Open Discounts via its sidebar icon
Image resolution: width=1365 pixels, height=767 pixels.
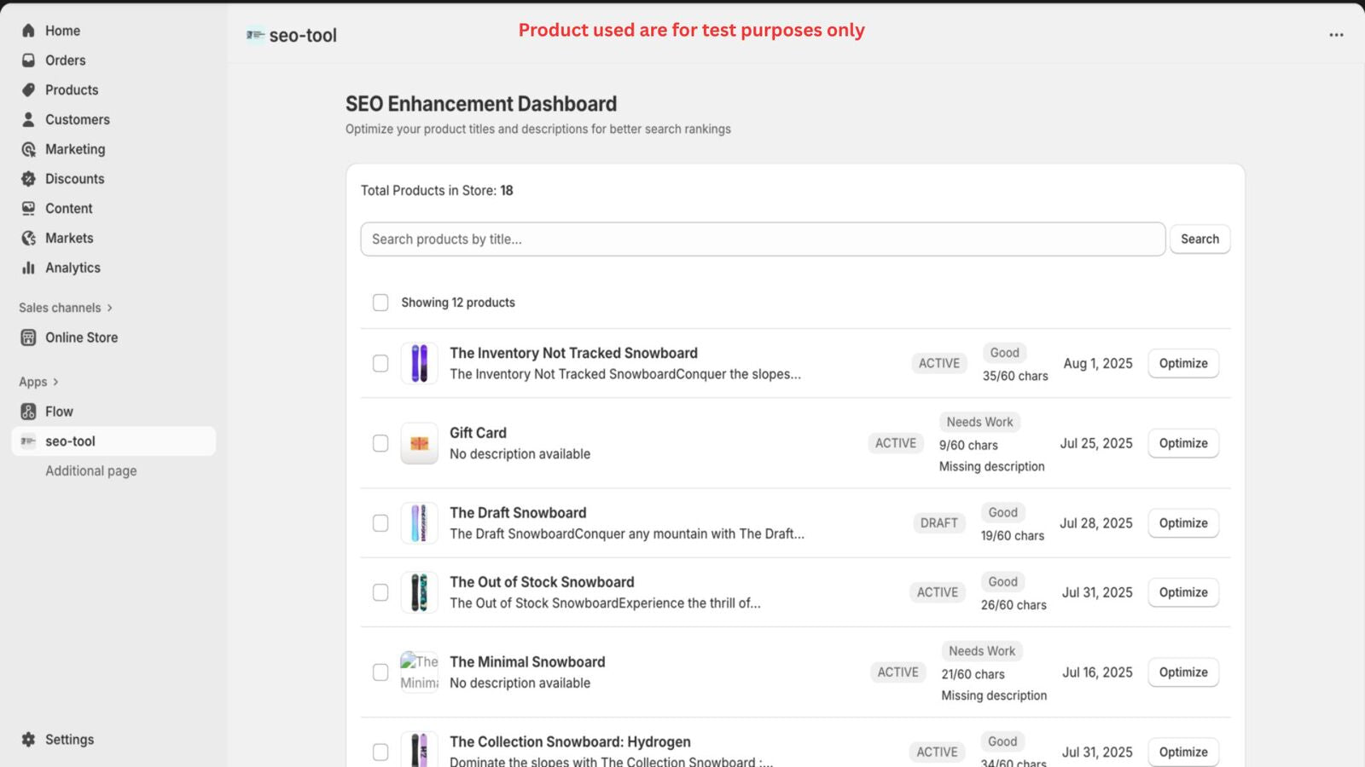pyautogui.click(x=28, y=178)
